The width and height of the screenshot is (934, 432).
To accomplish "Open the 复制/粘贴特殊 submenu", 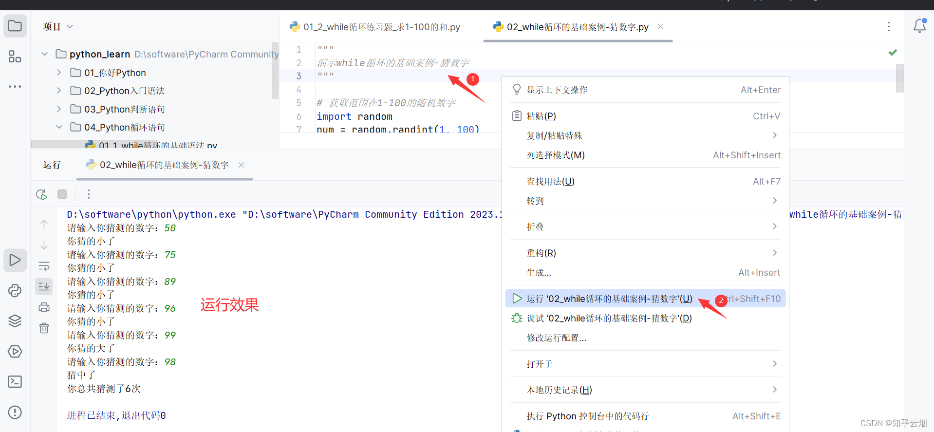I will [x=645, y=135].
